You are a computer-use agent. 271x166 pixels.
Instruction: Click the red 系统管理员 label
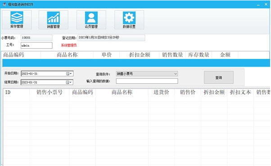69,45
